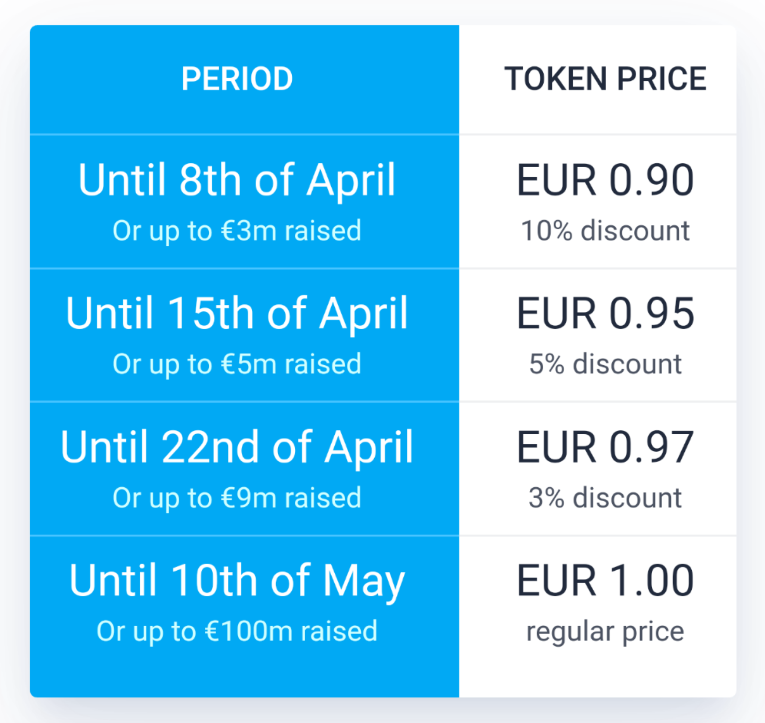Click 'Or up to €3m raised' text
The image size is (765, 723).
(x=236, y=231)
